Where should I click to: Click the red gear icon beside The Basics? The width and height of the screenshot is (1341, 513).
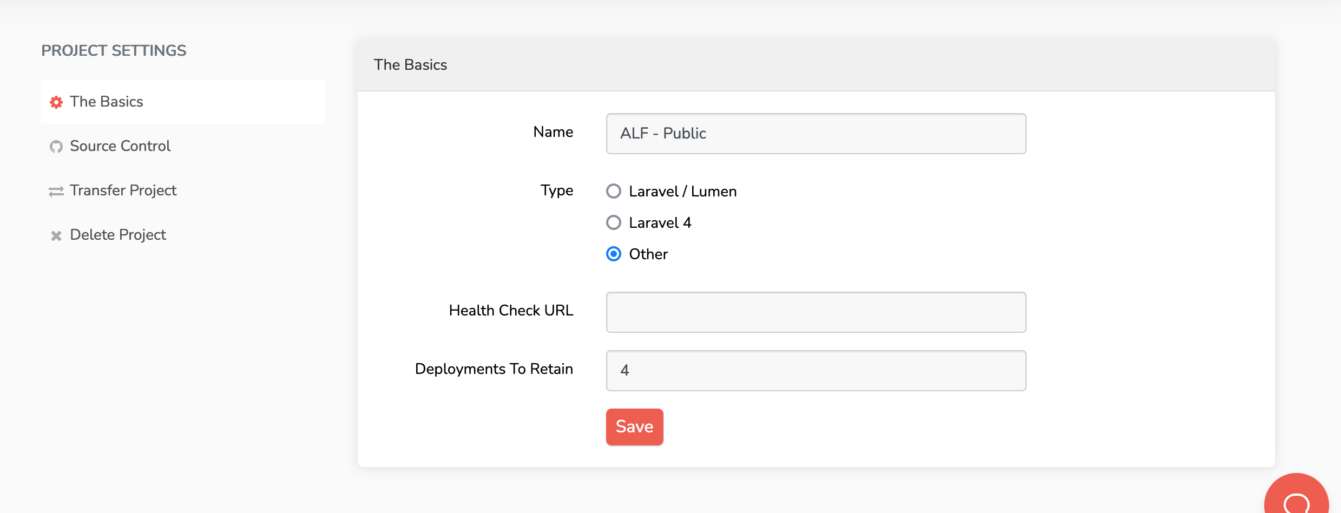click(x=56, y=102)
